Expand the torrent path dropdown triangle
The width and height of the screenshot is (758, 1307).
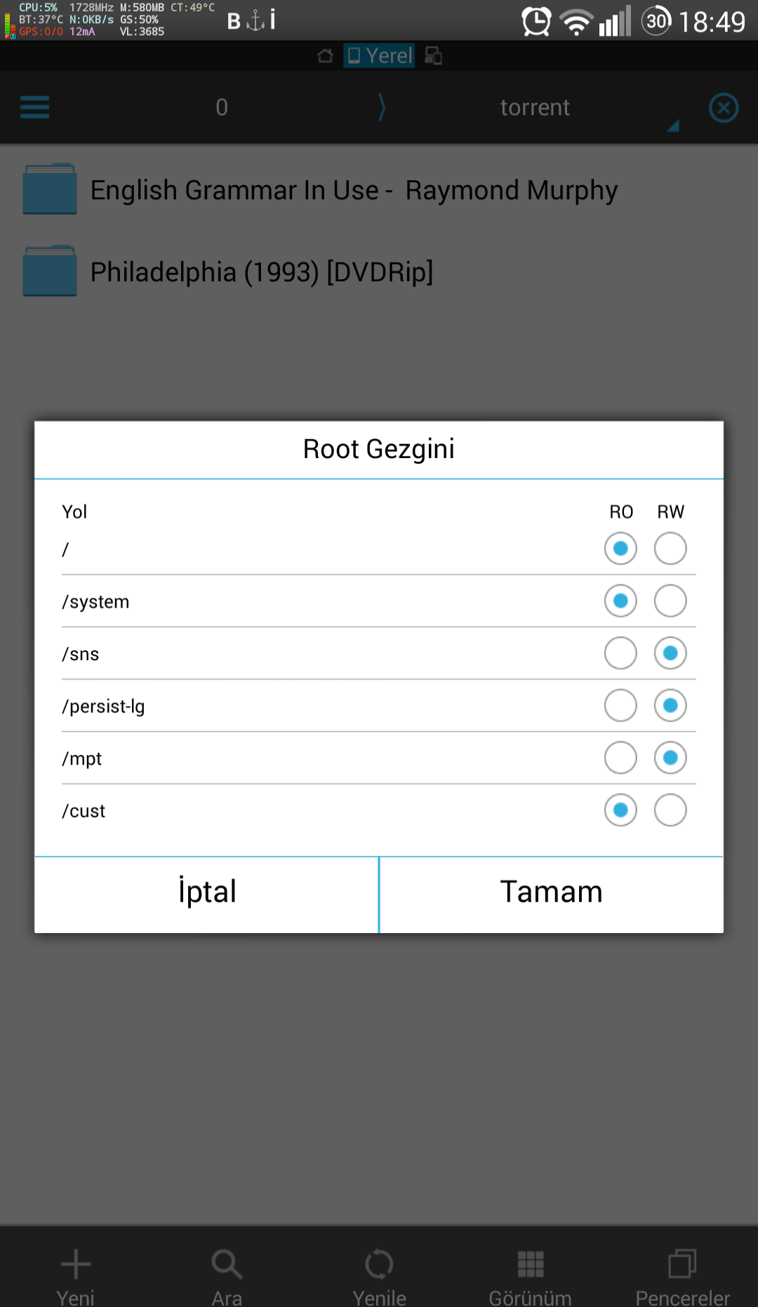coord(673,126)
